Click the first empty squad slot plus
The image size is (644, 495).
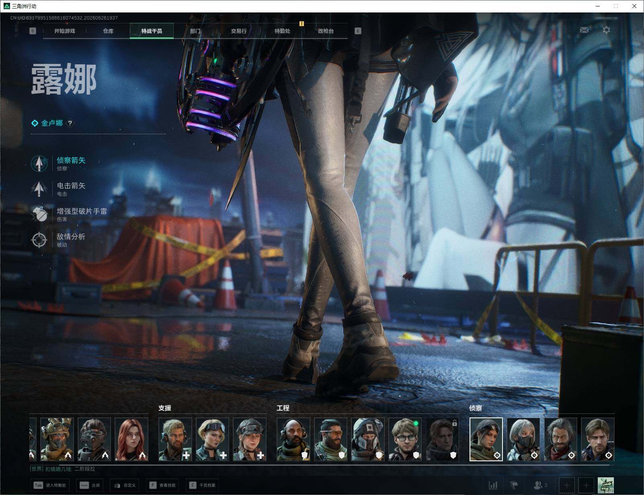click(567, 485)
